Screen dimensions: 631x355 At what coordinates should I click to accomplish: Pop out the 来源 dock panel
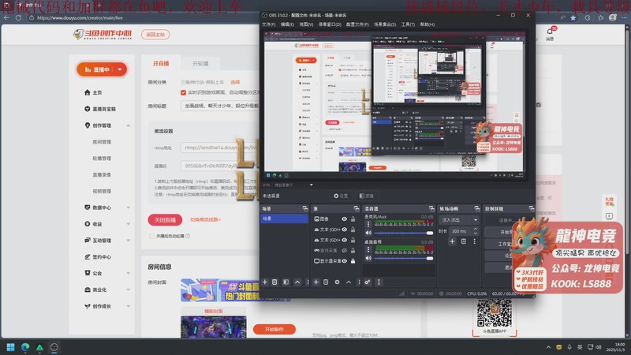pyautogui.click(x=357, y=208)
